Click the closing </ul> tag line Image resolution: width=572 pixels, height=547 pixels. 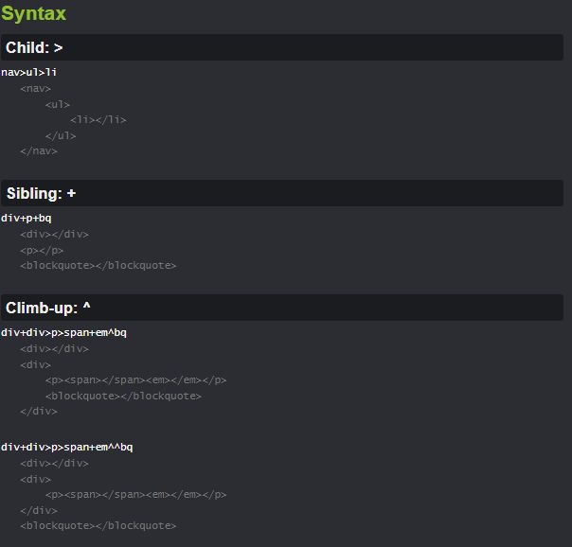tap(61, 136)
